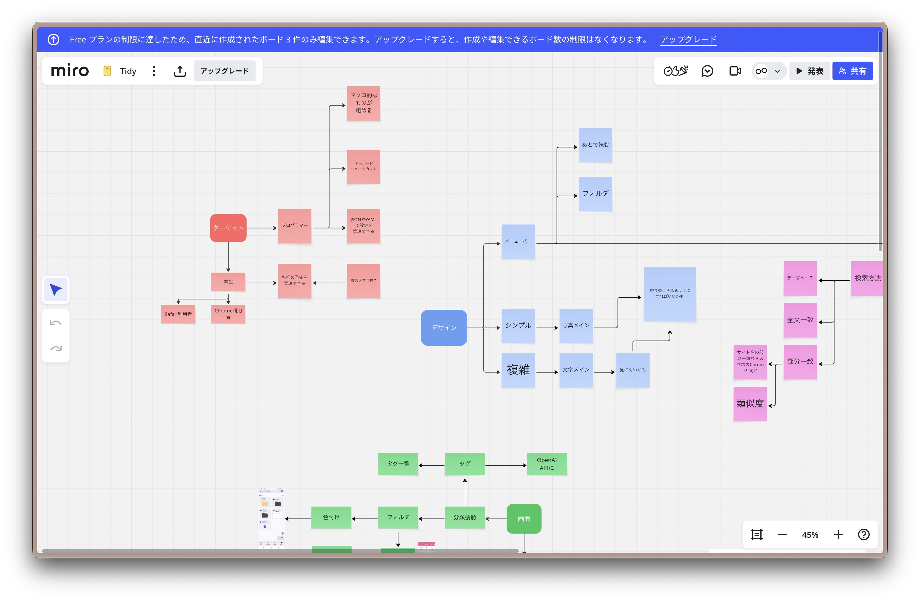Screen dimensions: 920x601
Task: Click the undo arrow icon
Action: click(x=56, y=323)
